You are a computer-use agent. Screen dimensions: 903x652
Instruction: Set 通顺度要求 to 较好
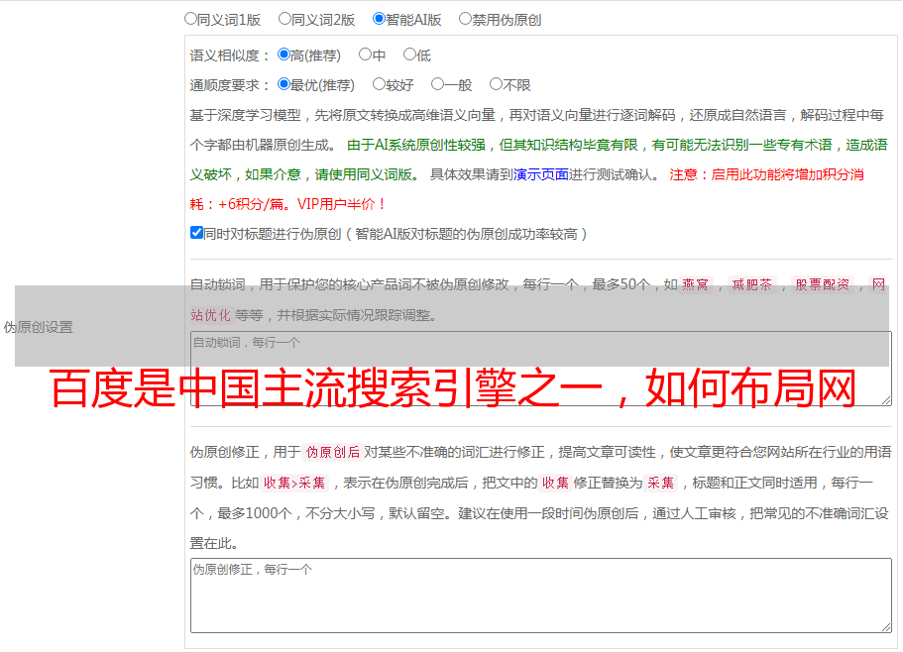[x=379, y=84]
